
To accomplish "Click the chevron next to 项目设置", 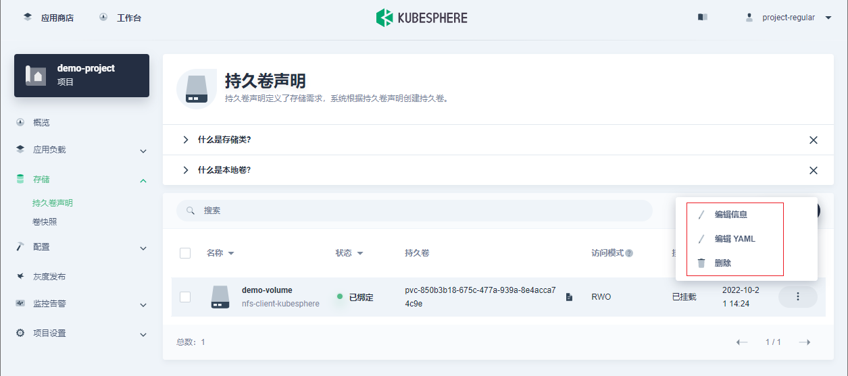I will click(x=143, y=334).
